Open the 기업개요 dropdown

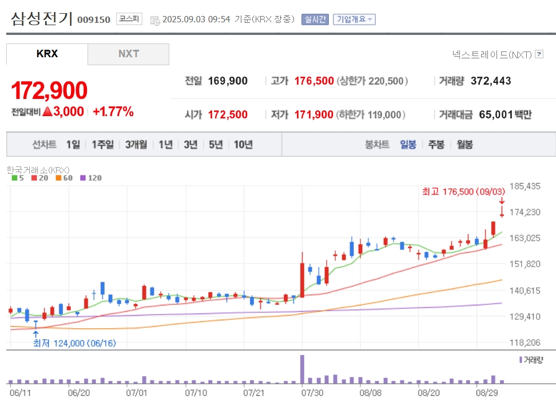(354, 19)
